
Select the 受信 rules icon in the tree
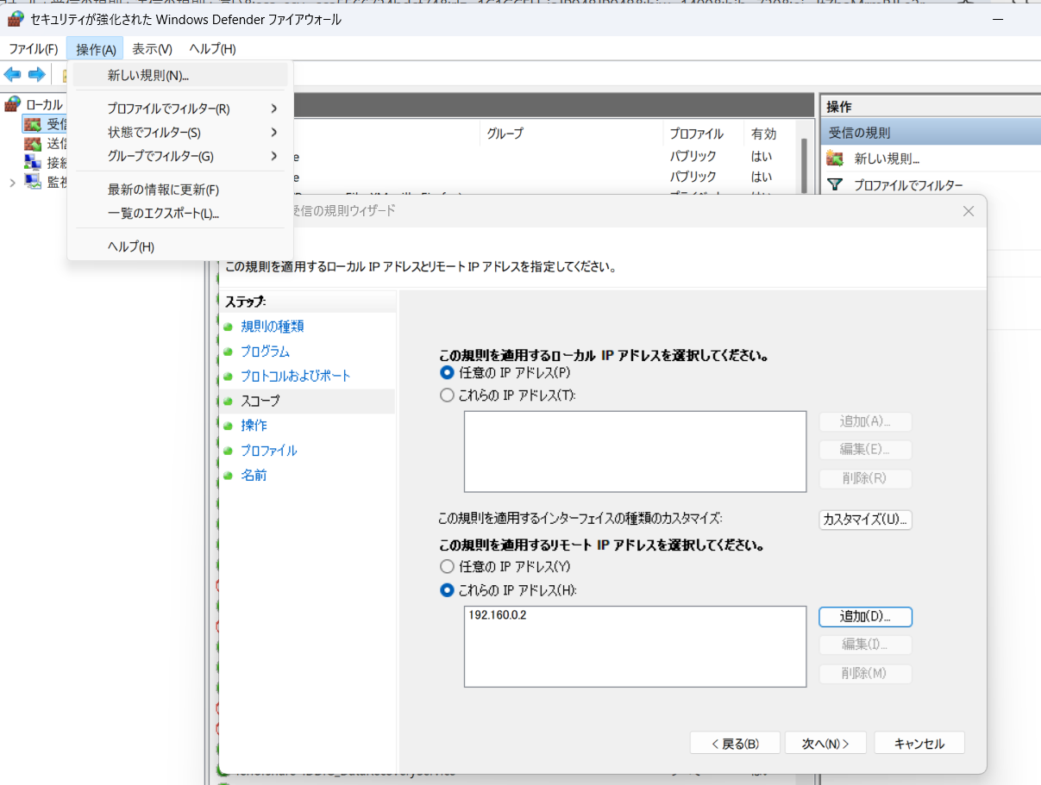point(33,124)
